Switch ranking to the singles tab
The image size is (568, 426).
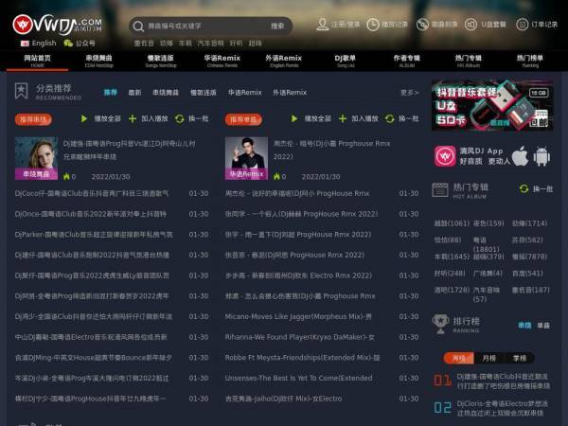tap(543, 326)
